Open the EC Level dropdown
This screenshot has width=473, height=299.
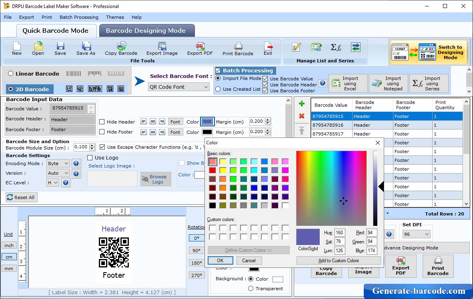click(x=52, y=183)
